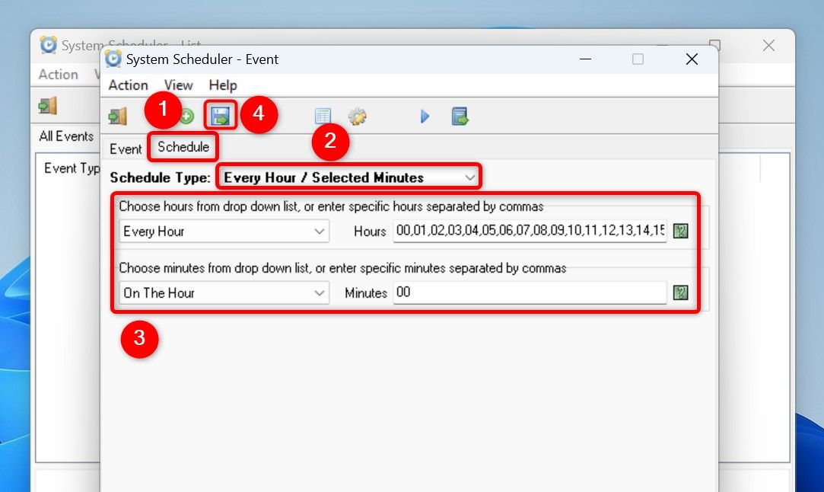Open Action menu in Event window
The height and width of the screenshot is (492, 824).
129,85
